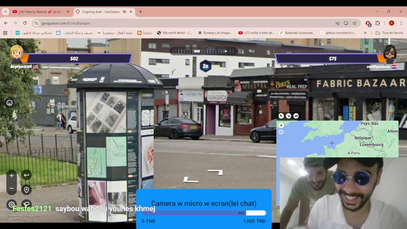
Task: Open the red ad-blocker extension icon
Action: [x=368, y=23]
